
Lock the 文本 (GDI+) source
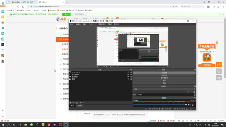[131, 72]
